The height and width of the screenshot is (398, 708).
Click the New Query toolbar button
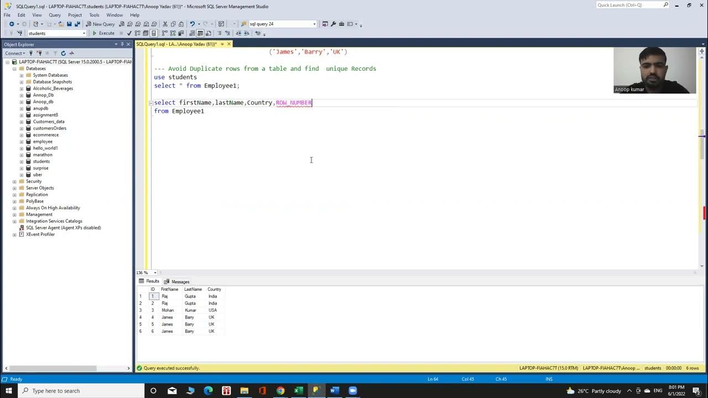tap(100, 24)
